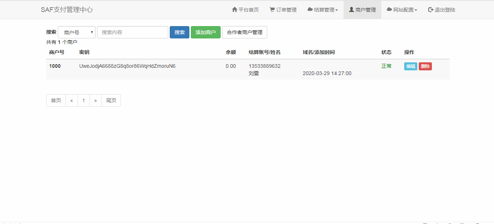The image size is (494, 224).
Task: Click the shopping cart icon for 订单管理
Action: (x=272, y=10)
